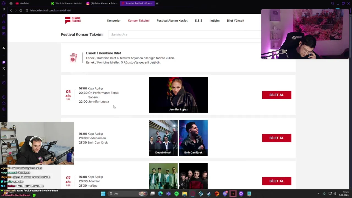Click BİLET AL for Dedublüman concert

pyautogui.click(x=276, y=138)
